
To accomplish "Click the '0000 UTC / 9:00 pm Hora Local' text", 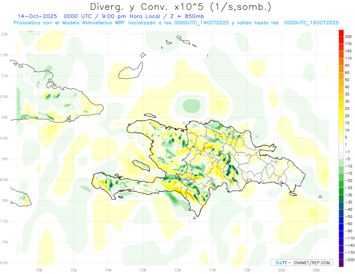I will 113,16.
